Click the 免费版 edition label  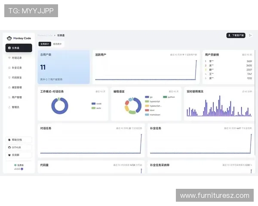pyautogui.click(x=19, y=165)
